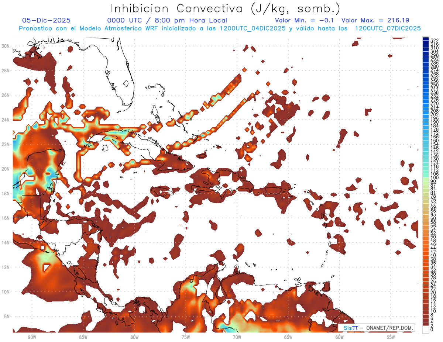
Task: Click the '30N' latitude label
Action: click(x=6, y=46)
